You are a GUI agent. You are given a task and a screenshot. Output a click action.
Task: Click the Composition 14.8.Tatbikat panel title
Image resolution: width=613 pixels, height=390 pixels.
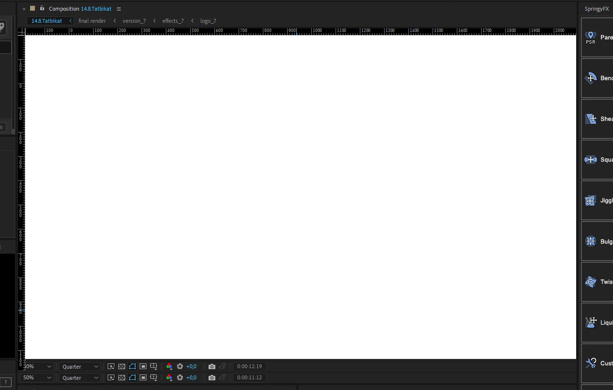click(x=80, y=9)
